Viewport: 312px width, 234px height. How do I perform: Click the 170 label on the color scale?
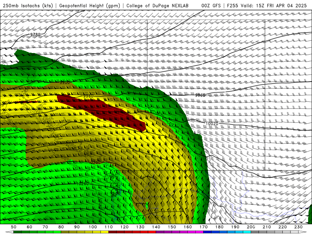(204, 227)
